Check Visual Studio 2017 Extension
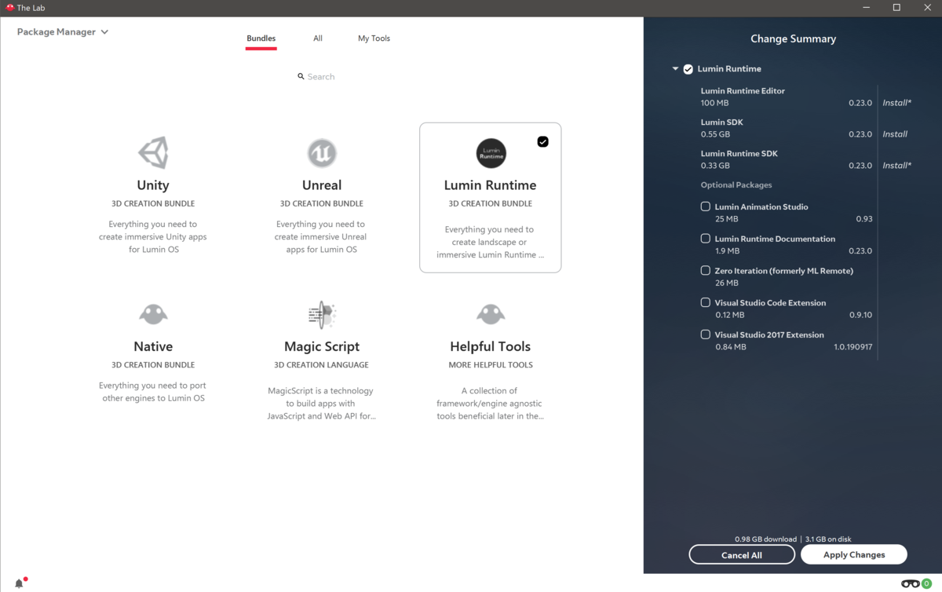 (705, 334)
